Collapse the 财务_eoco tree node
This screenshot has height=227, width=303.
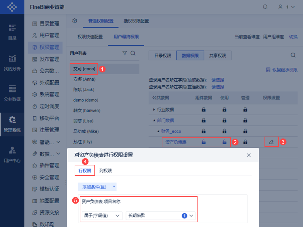[x=158, y=131]
